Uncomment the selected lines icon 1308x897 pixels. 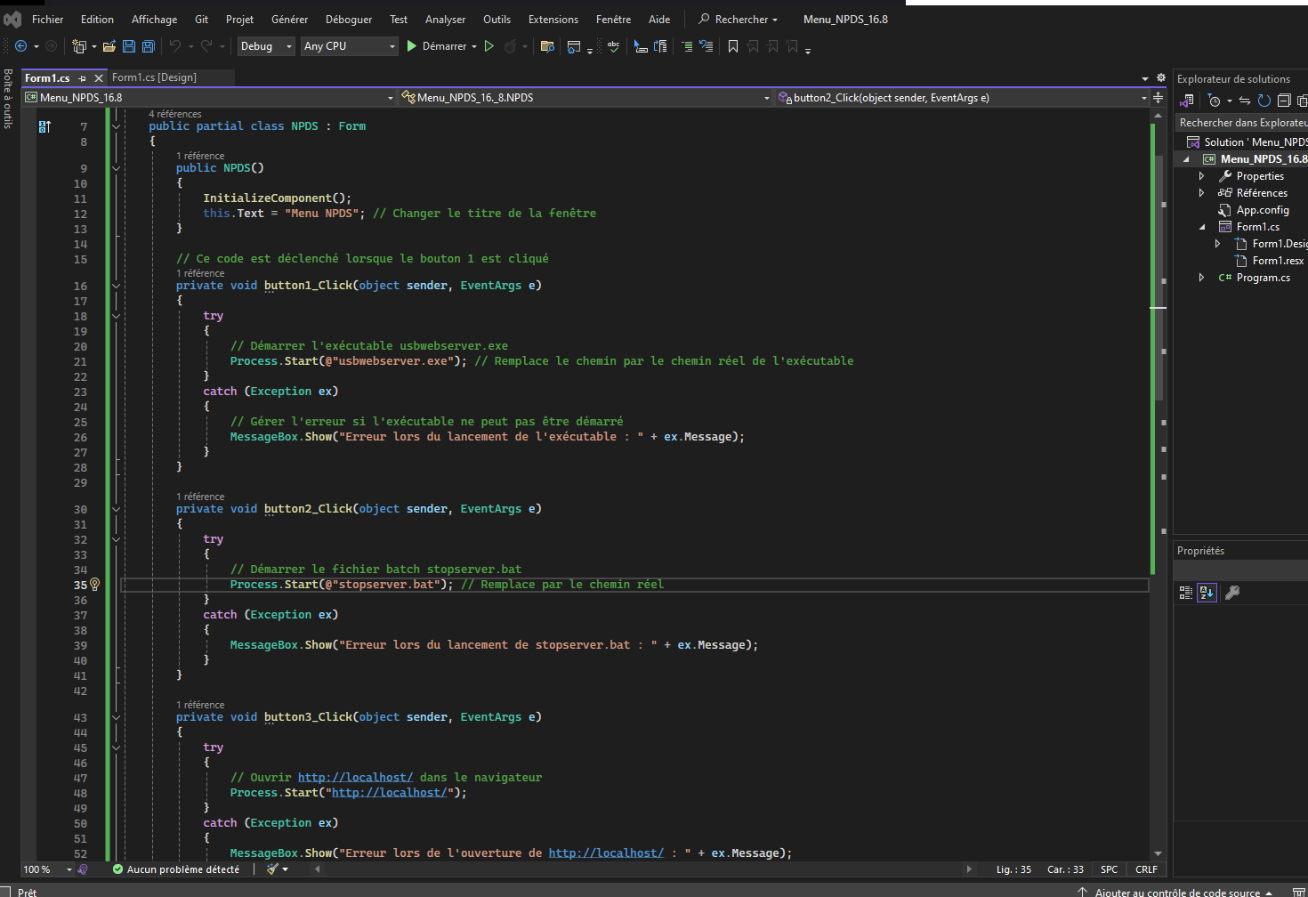click(x=706, y=46)
